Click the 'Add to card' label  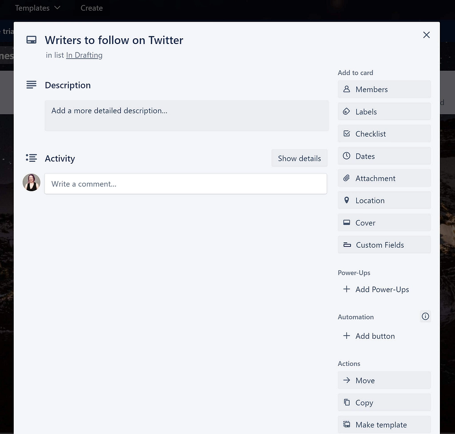pos(355,72)
